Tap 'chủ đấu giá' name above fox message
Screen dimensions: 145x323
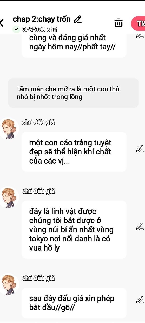[x=38, y=122]
